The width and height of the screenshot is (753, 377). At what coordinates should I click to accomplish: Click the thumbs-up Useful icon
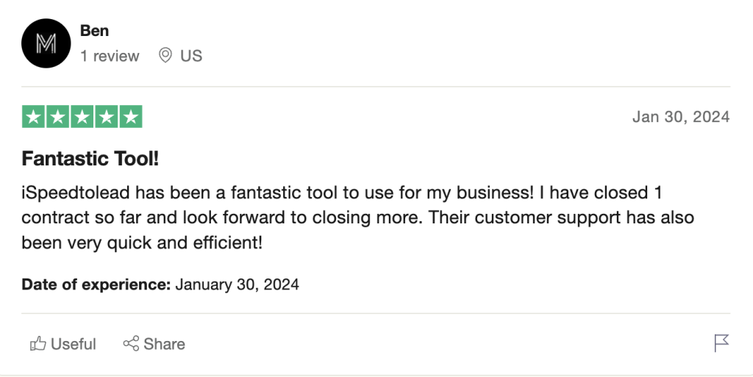point(38,344)
